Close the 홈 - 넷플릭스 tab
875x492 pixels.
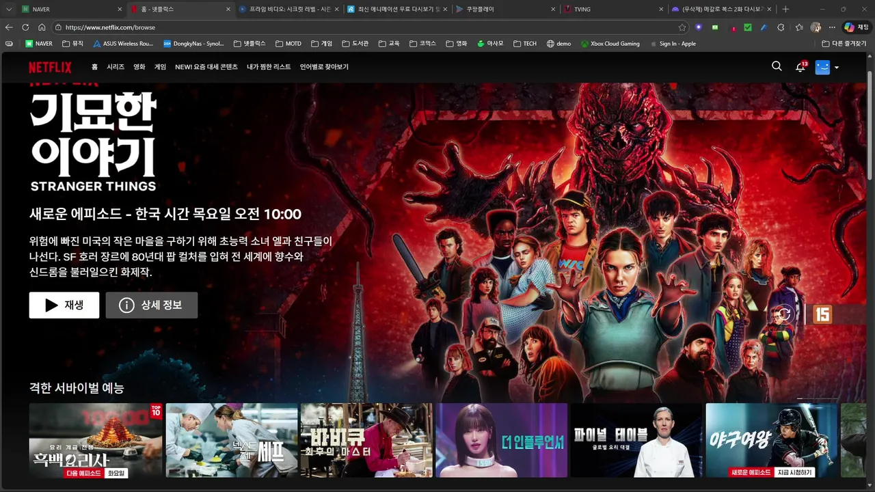click(x=228, y=9)
